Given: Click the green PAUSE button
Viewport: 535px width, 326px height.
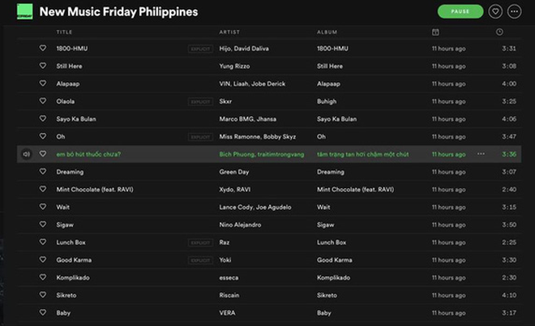Looking at the screenshot, I should coord(460,11).
